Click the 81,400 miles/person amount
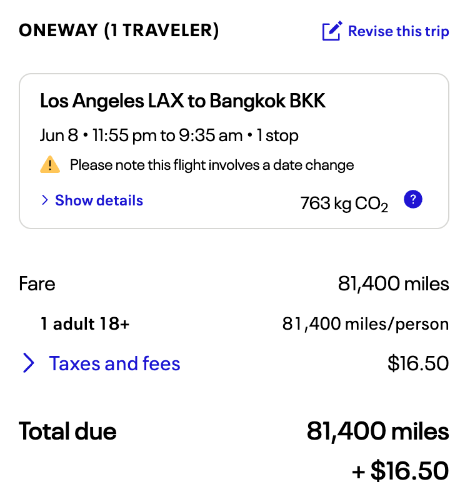 [x=365, y=324]
